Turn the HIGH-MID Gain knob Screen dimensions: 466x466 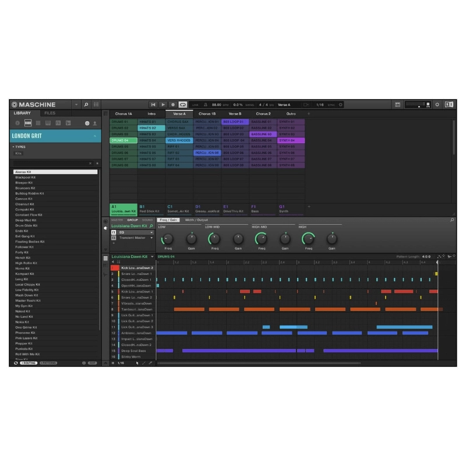285,239
